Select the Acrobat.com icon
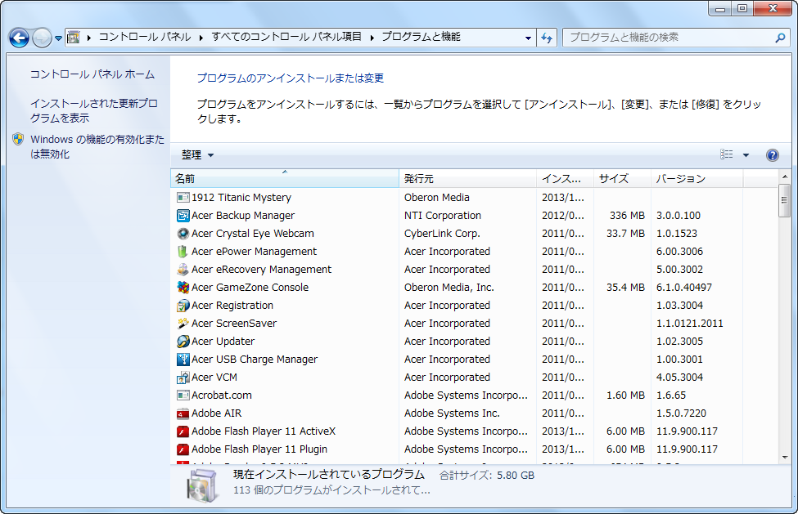 [x=183, y=396]
